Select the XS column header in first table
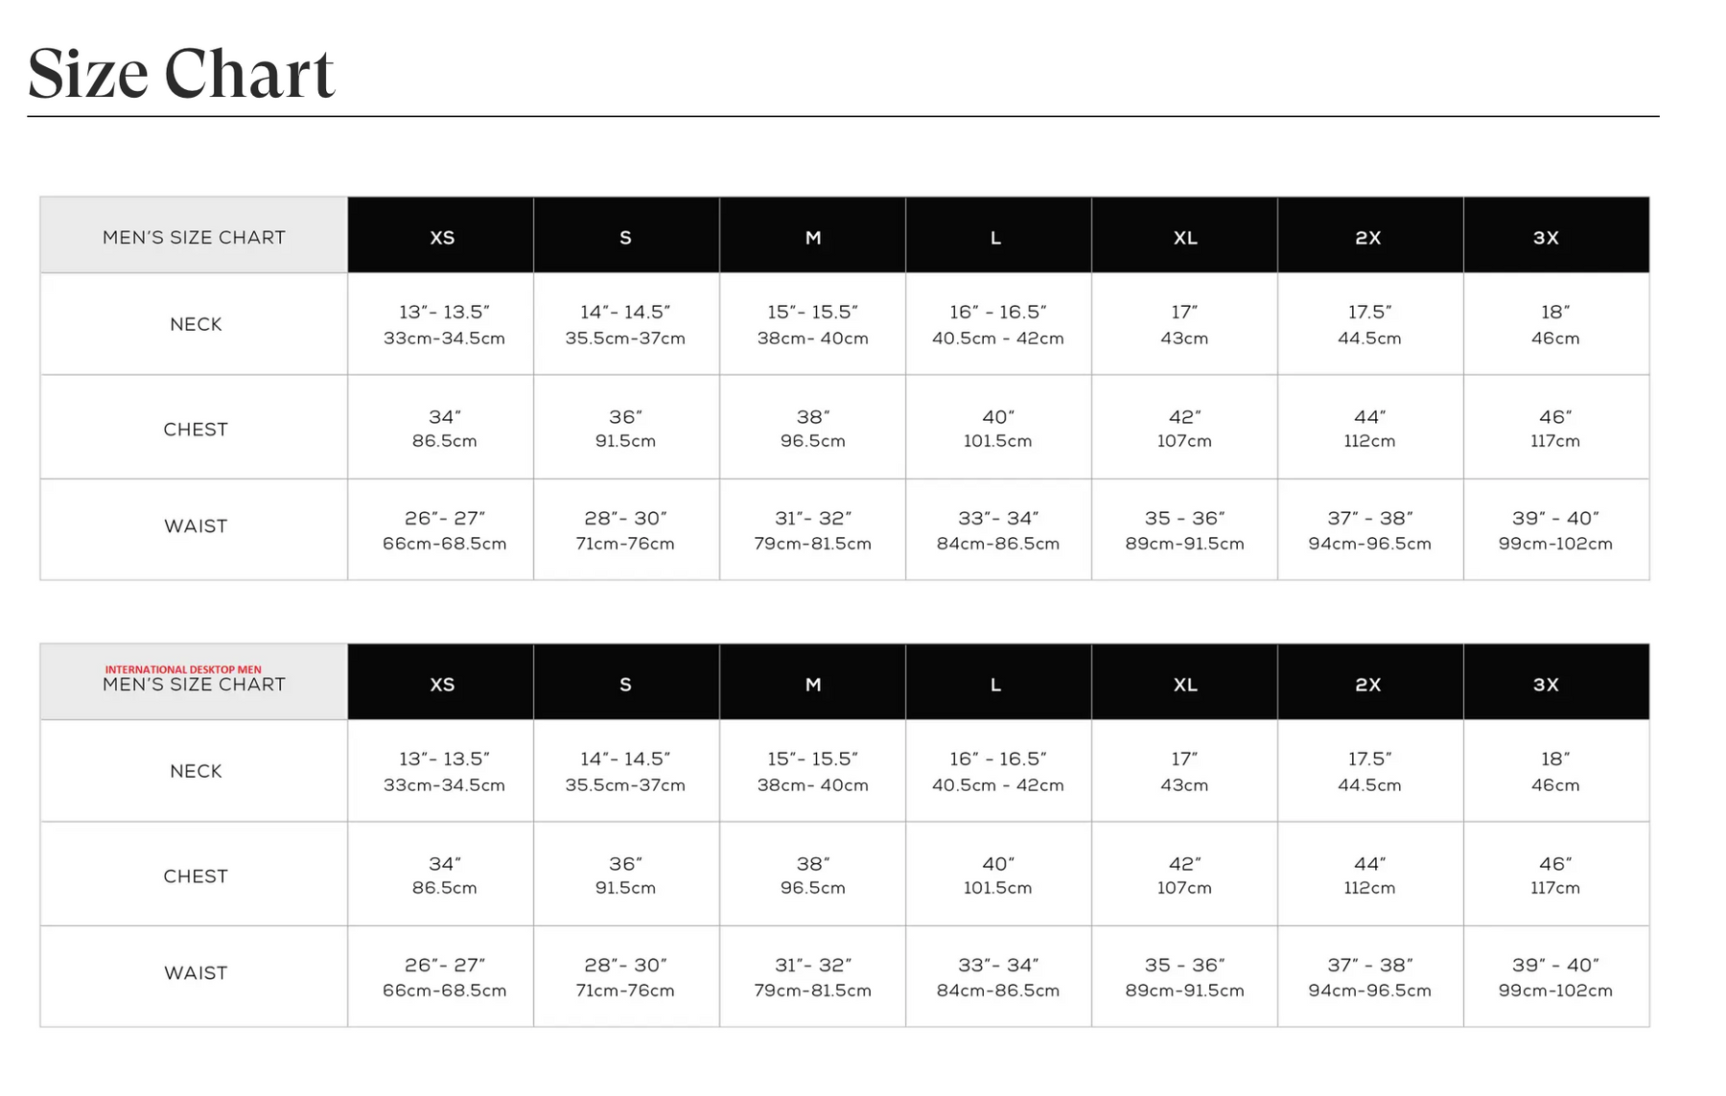 pyautogui.click(x=441, y=237)
